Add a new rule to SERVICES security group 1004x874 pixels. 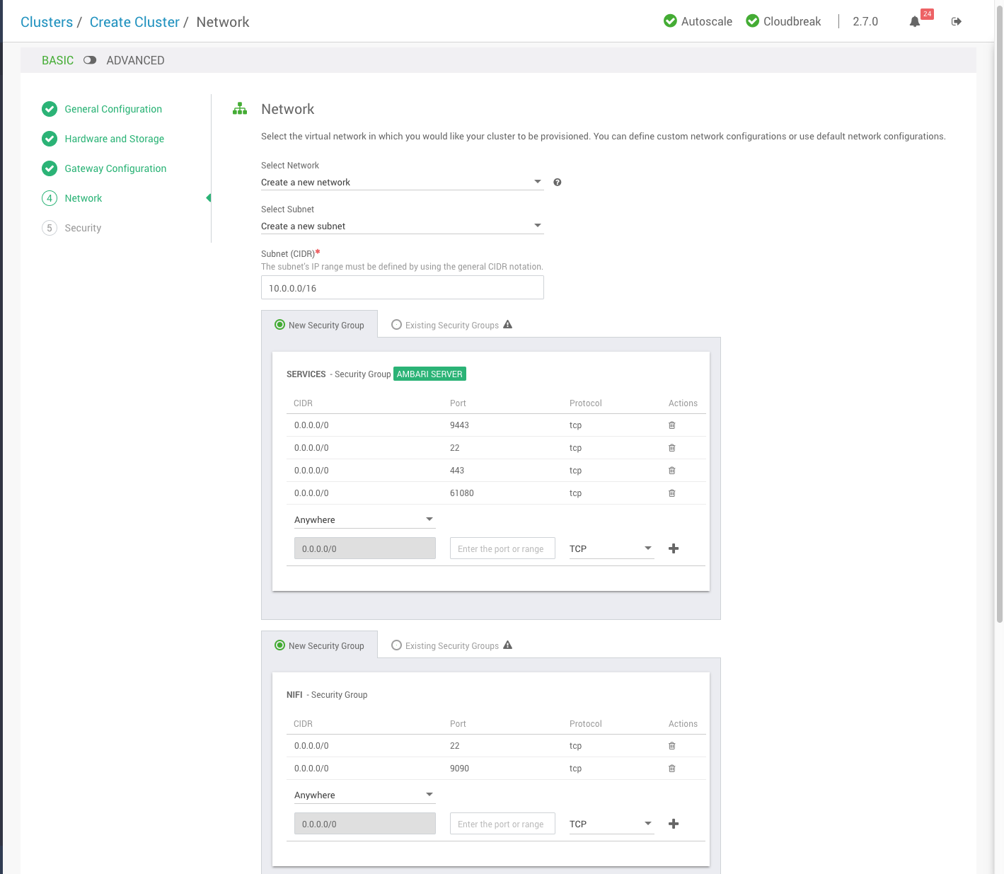pos(674,548)
